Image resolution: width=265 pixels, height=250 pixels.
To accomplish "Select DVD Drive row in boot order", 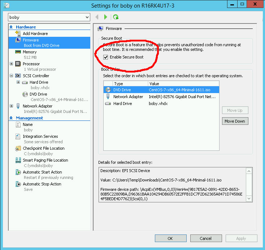I will (x=161, y=90).
